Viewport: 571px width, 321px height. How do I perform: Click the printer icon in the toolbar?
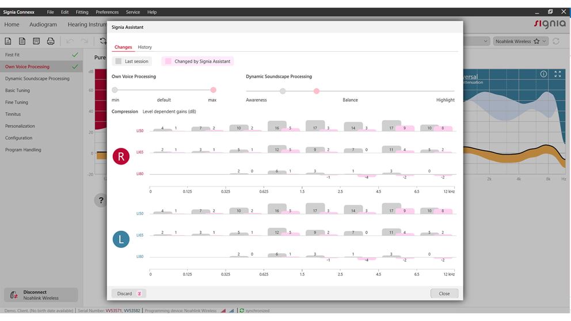click(x=51, y=41)
